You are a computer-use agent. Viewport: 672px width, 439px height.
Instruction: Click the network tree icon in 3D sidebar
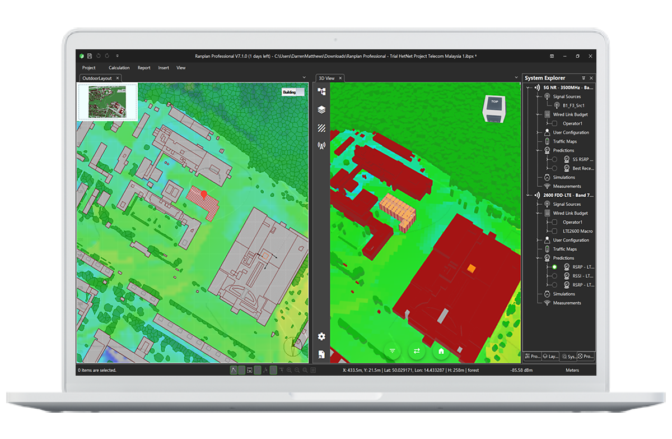point(321,91)
